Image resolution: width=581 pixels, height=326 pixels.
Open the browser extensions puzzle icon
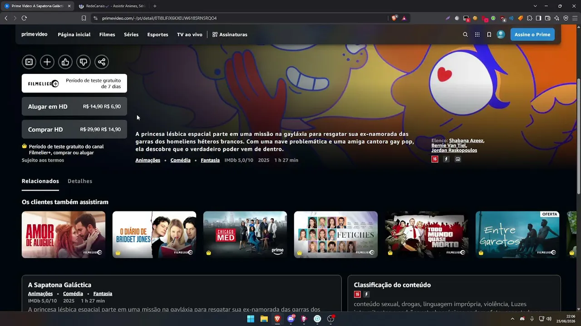pos(529,18)
